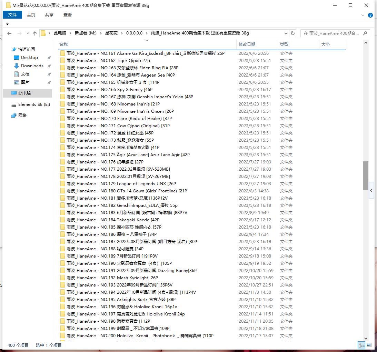Expand the chevron after 新加卷 (M:) in breadcrumb
Image resolution: width=377 pixels, height=352 pixels.
(101, 33)
